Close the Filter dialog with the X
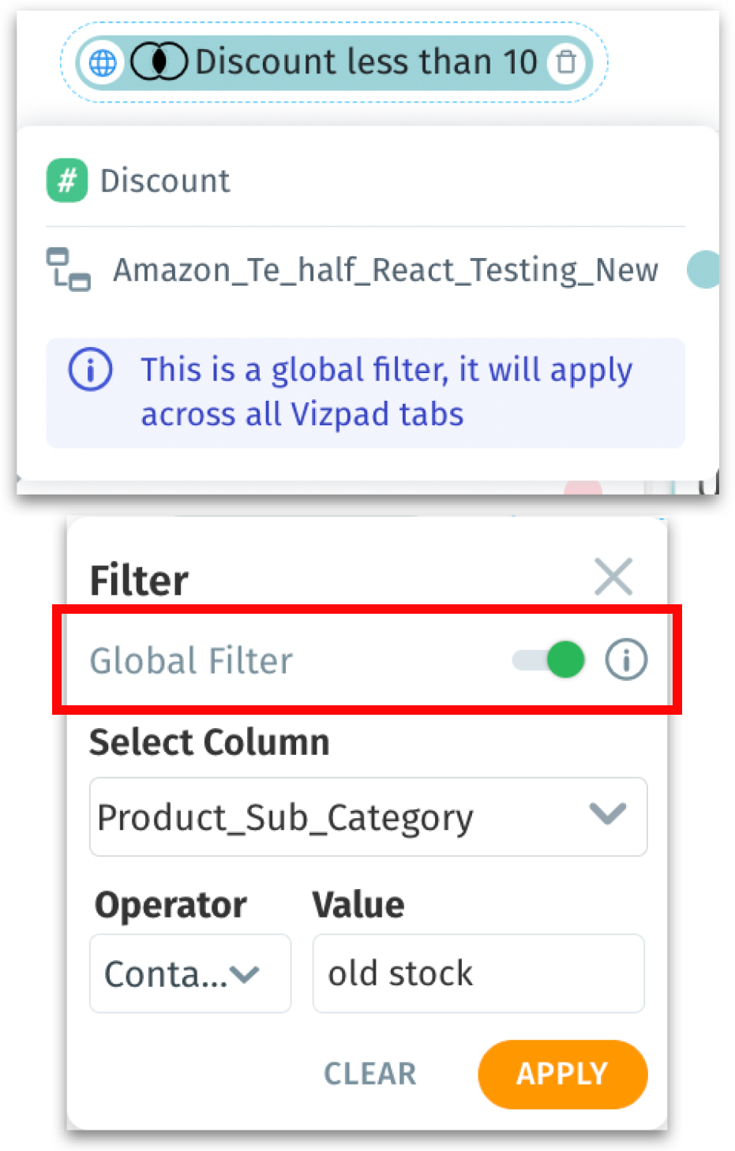Image resolution: width=735 pixels, height=1151 pixels. pos(613,576)
